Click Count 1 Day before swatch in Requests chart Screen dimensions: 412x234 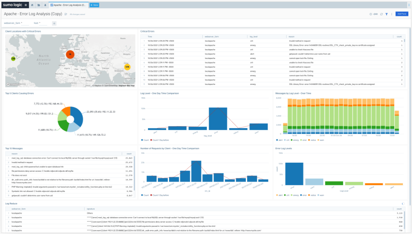tap(151, 195)
